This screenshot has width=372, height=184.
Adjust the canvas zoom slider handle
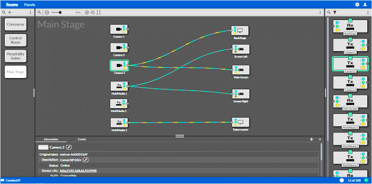[60, 13]
